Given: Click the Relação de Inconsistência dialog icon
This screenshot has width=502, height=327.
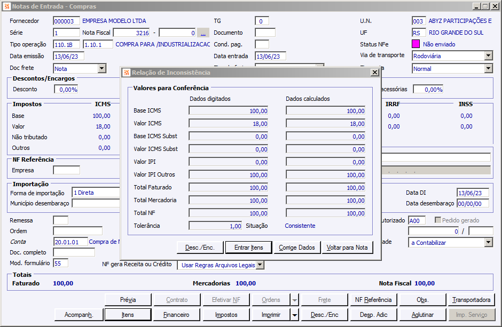Looking at the screenshot, I should [126, 73].
